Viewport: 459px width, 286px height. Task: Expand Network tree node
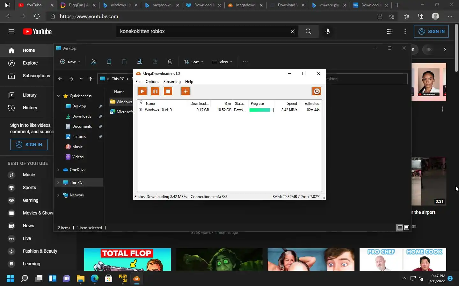58,195
